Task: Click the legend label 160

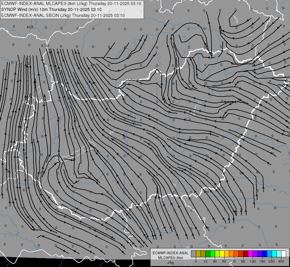Action: click(x=262, y=261)
